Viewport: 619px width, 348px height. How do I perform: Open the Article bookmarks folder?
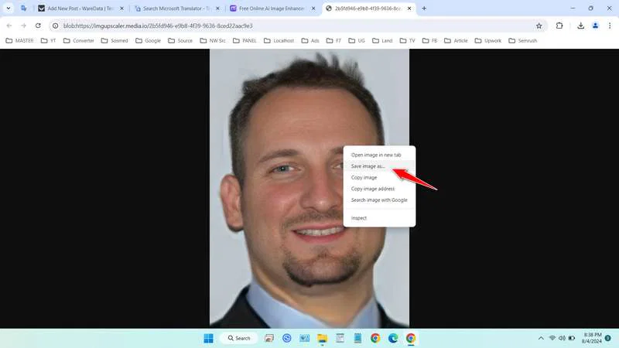(456, 41)
